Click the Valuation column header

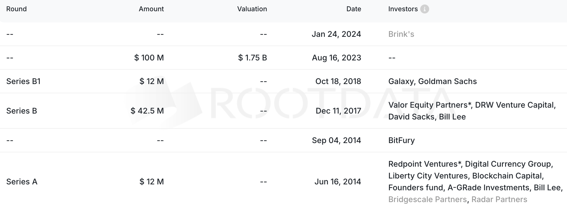coord(252,9)
